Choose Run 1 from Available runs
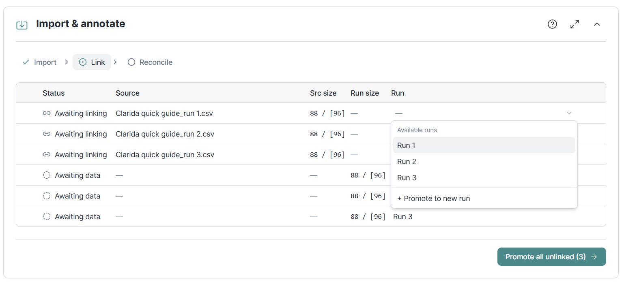This screenshot has height=282, width=624. click(x=484, y=145)
